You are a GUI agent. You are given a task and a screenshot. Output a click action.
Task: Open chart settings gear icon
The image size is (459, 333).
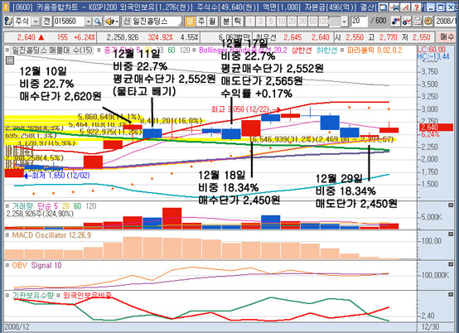click(x=428, y=21)
